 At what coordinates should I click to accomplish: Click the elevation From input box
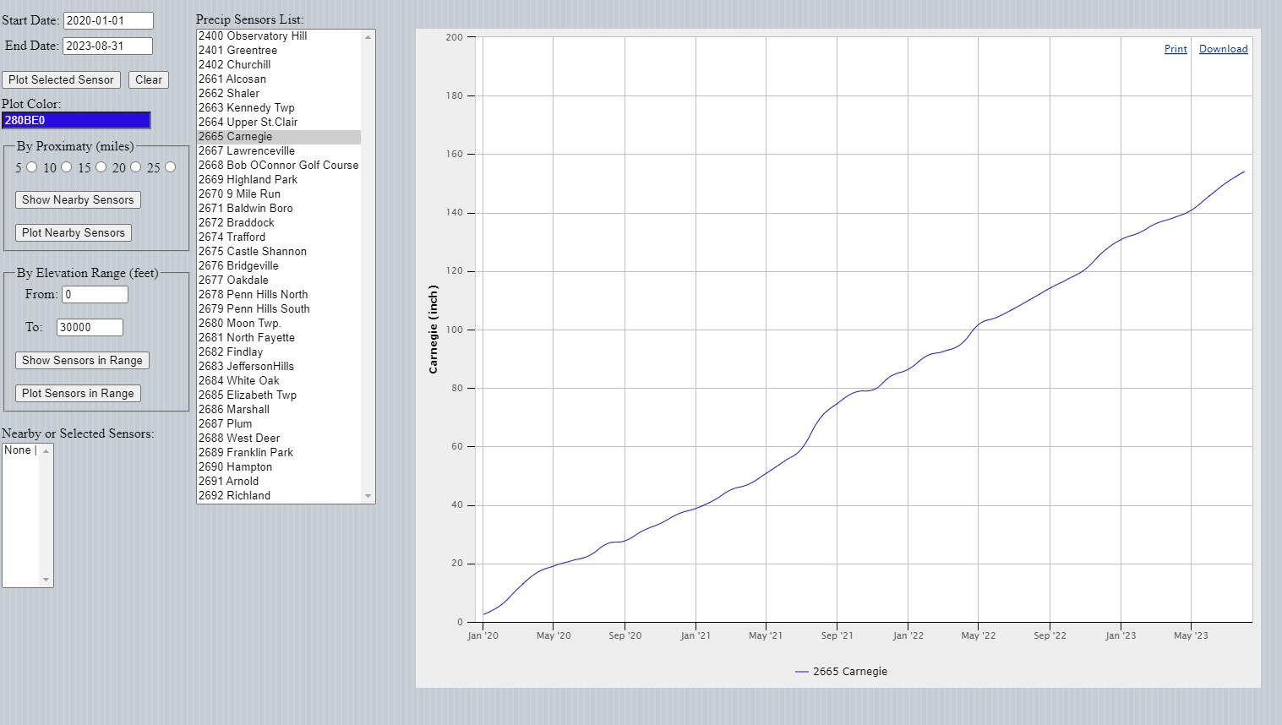pos(95,295)
